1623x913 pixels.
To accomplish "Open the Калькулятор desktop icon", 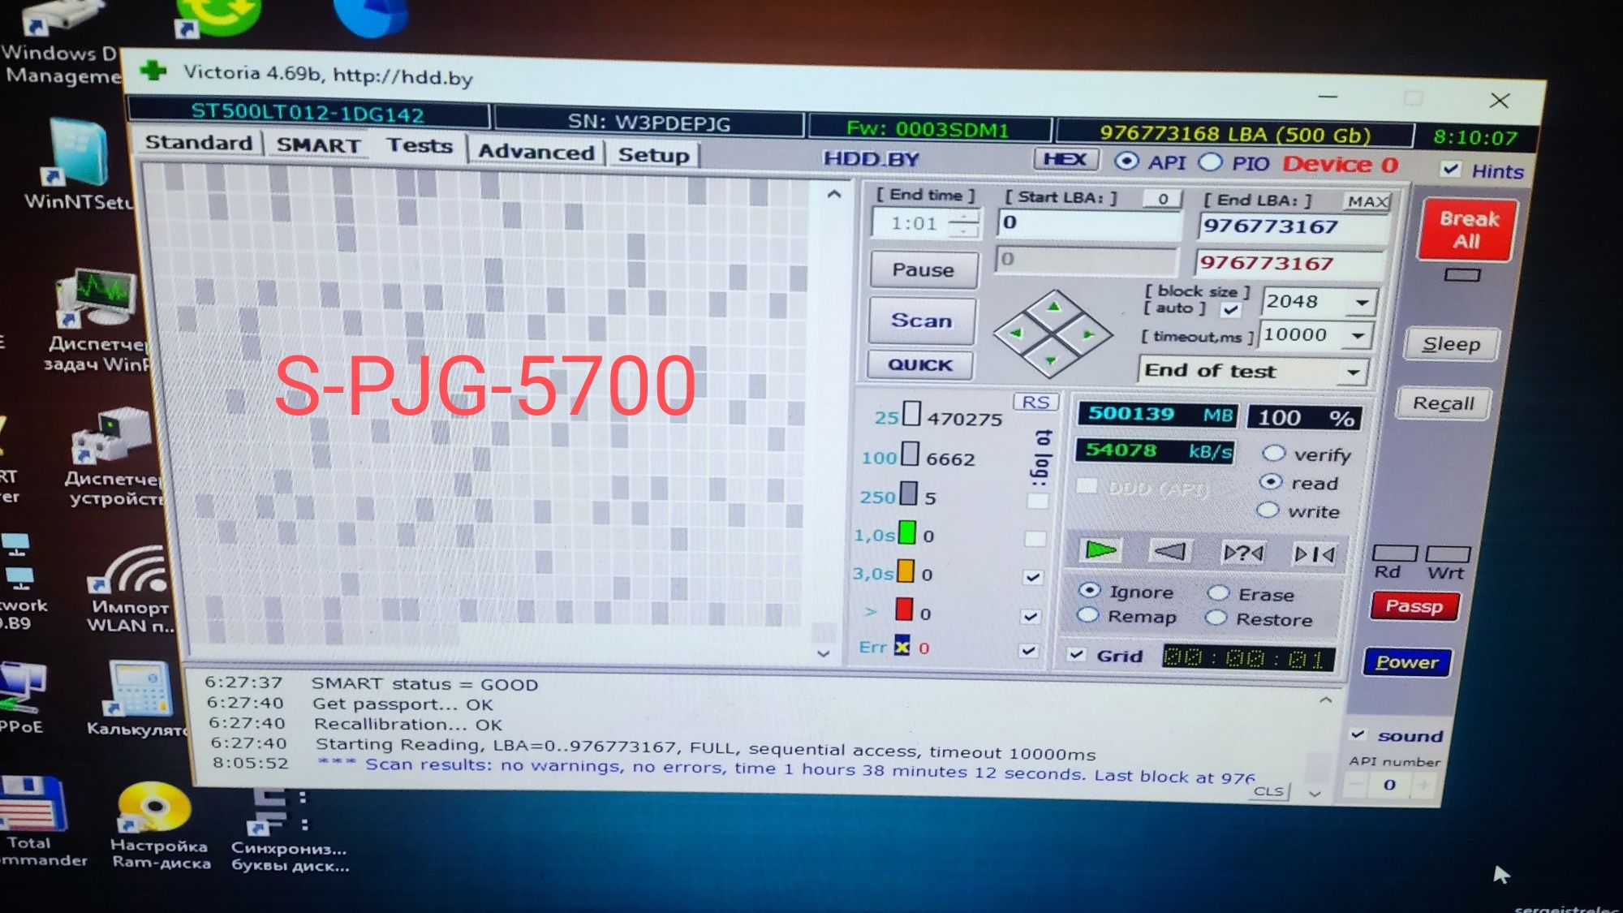I will pyautogui.click(x=136, y=698).
